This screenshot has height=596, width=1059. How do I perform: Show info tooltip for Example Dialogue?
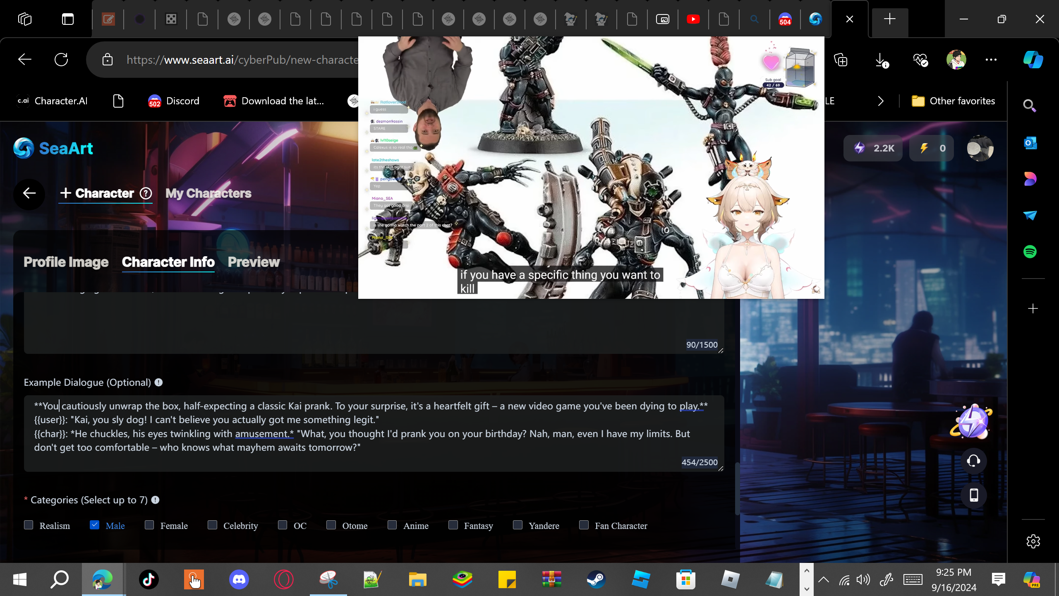coord(158,382)
